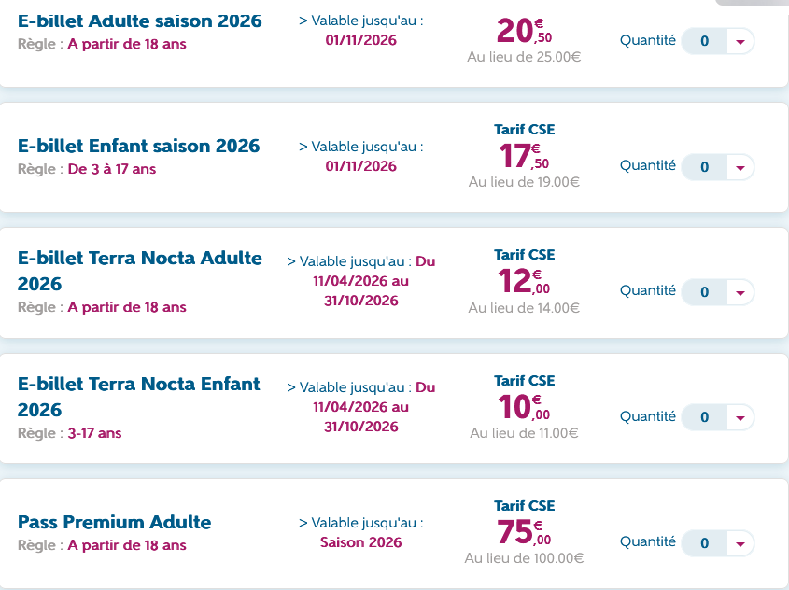Image resolution: width=789 pixels, height=590 pixels.
Task: Click the 'De 3 à 17 ans' rule text
Action: pos(112,169)
